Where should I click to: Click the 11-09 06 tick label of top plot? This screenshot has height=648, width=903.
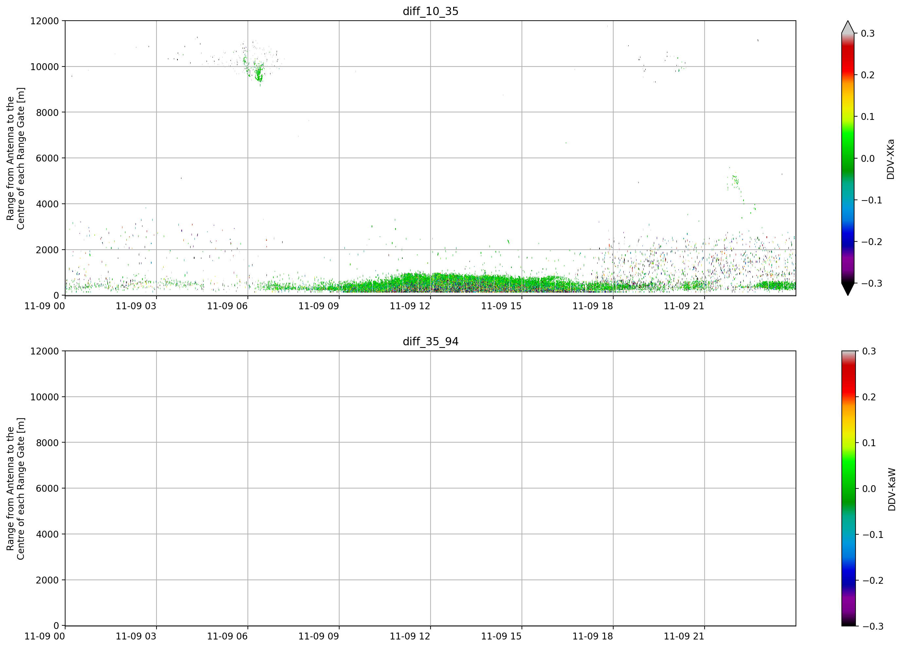(227, 306)
